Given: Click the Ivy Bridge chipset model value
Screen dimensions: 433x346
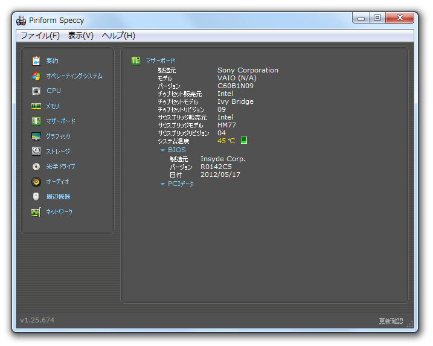Looking at the screenshot, I should pos(236,101).
